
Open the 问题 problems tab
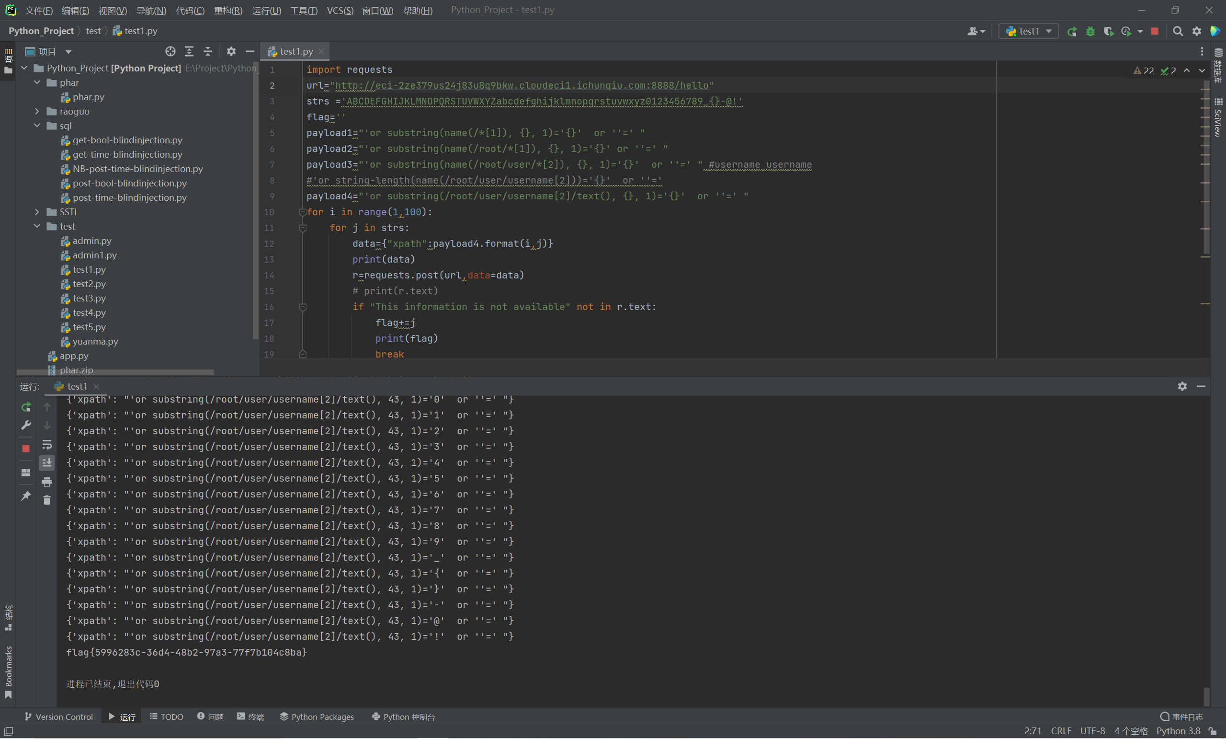click(x=210, y=717)
